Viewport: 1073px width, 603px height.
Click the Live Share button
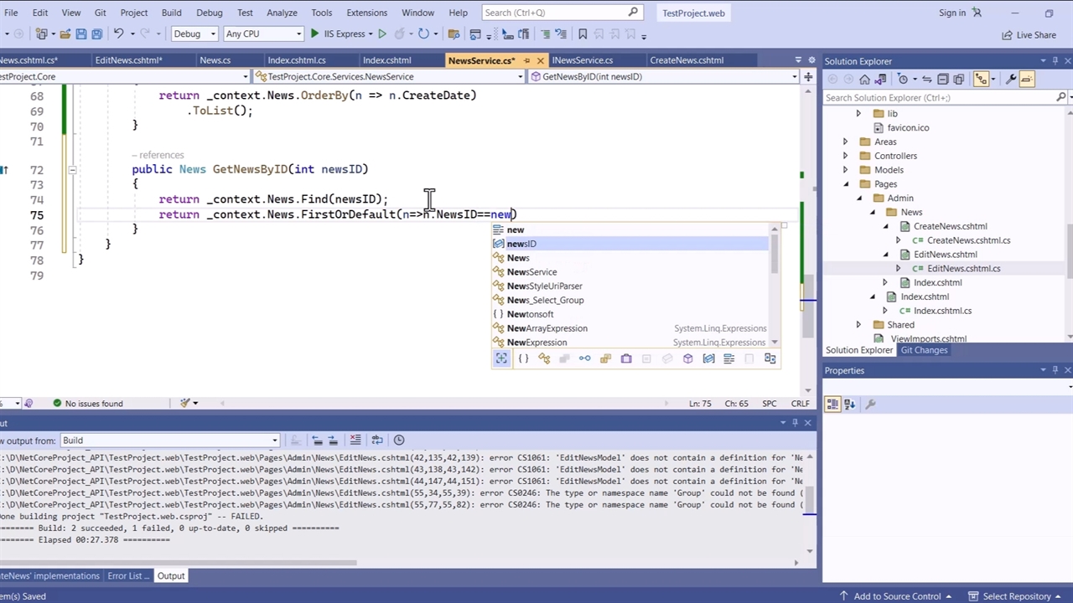[x=1029, y=35]
